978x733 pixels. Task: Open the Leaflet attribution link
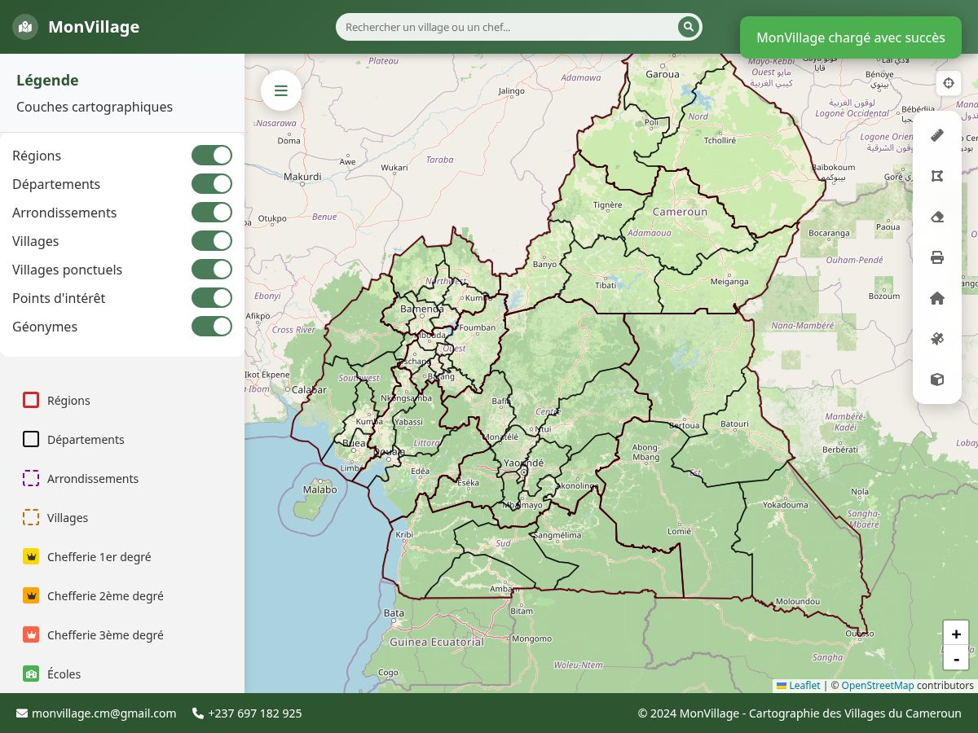pos(798,686)
